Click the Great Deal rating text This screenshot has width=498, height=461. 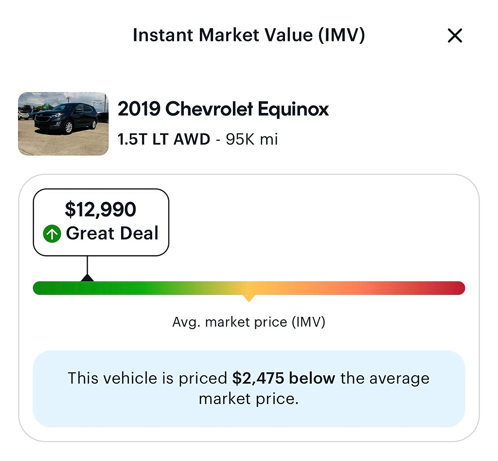(112, 233)
